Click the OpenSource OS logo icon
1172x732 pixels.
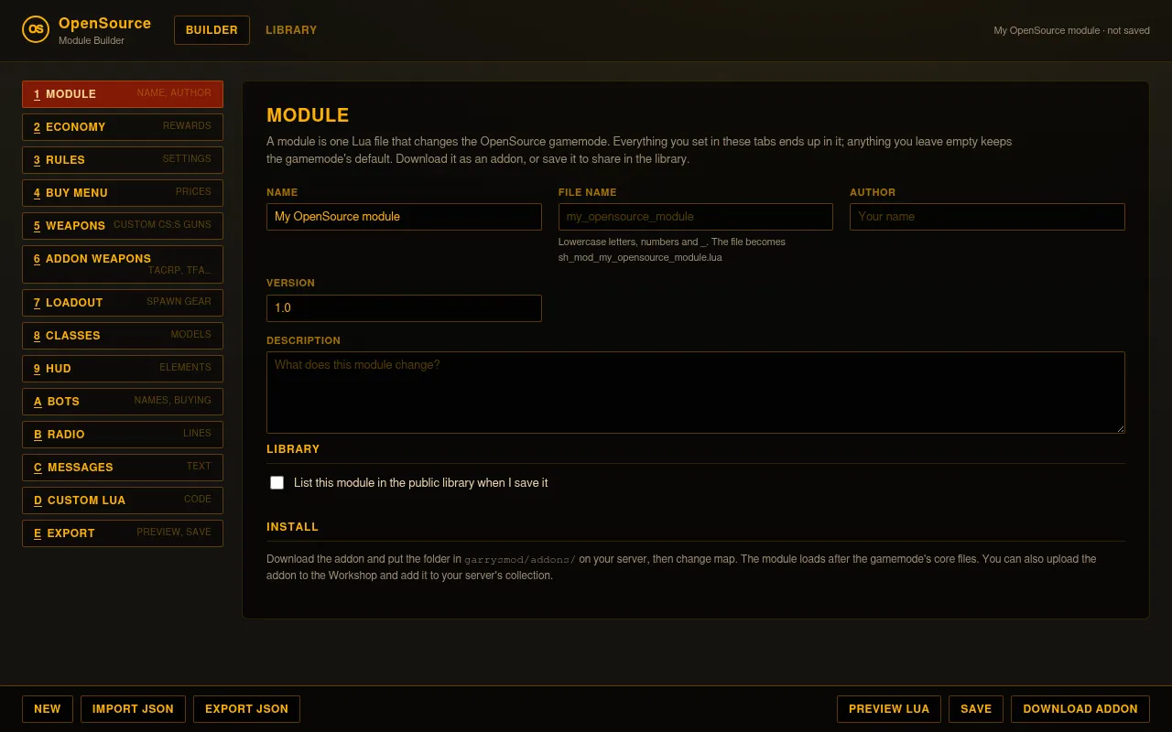[x=36, y=29]
